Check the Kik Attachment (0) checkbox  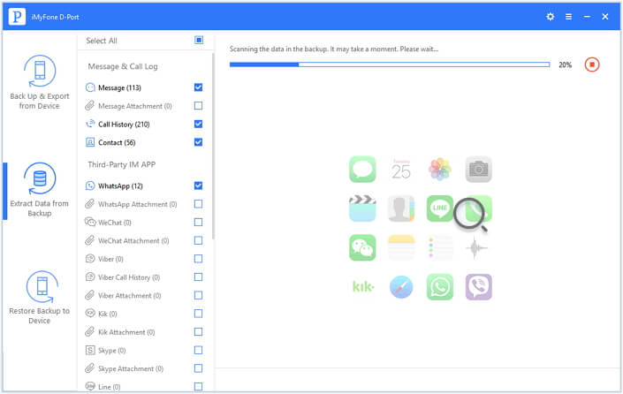click(x=198, y=331)
